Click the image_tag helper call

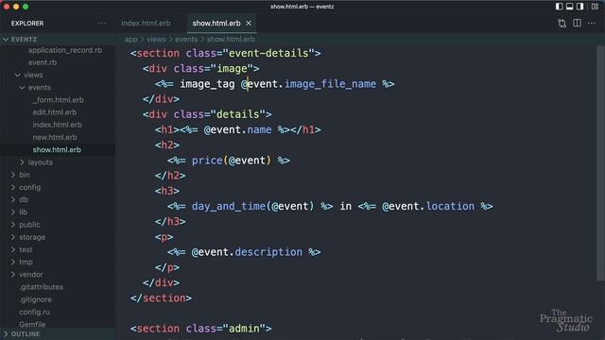point(208,84)
